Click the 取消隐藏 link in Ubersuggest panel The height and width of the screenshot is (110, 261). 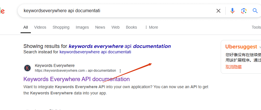234,67
